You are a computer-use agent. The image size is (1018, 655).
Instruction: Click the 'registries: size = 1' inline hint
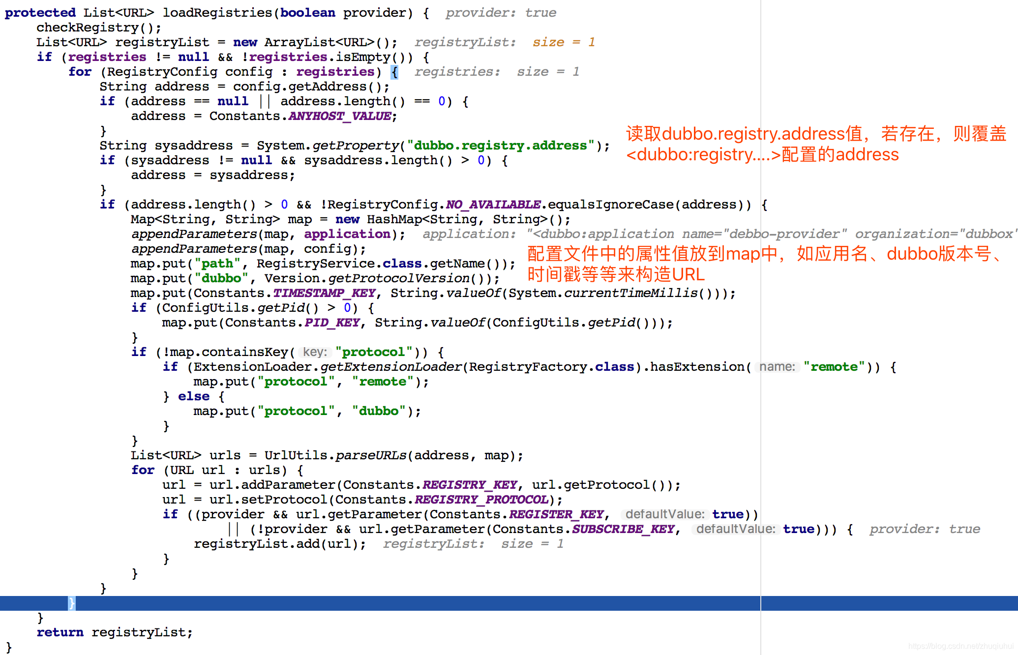click(497, 72)
